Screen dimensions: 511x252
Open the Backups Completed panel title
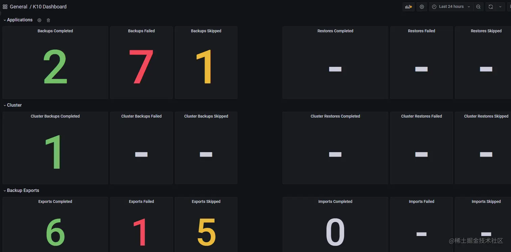point(55,31)
